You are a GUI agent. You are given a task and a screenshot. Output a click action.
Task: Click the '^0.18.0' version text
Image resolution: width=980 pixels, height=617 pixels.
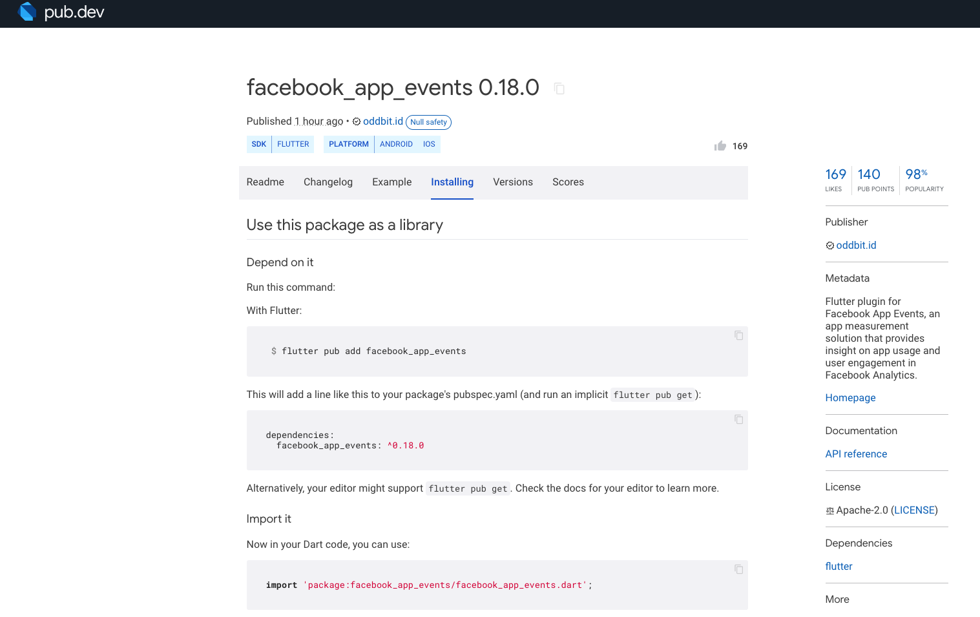click(406, 446)
